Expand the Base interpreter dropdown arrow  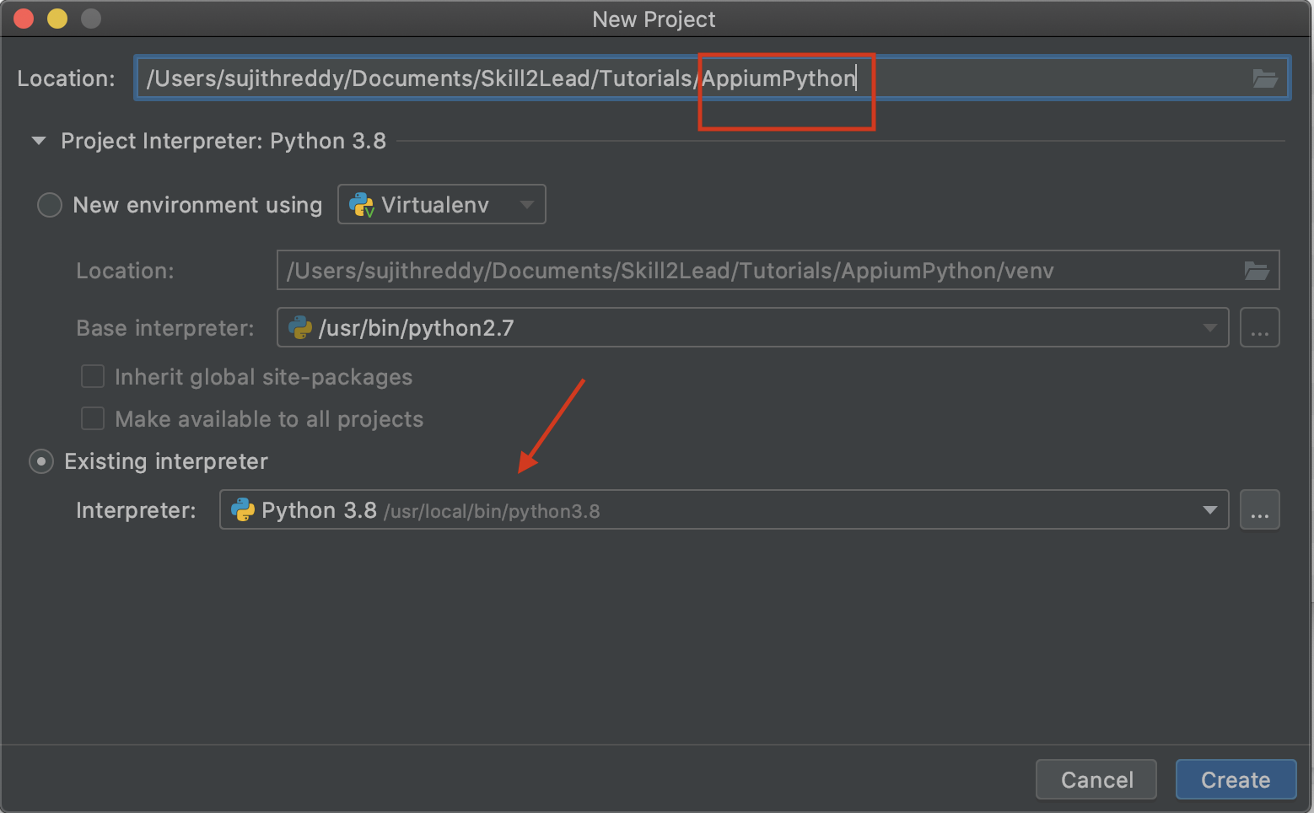click(1209, 328)
